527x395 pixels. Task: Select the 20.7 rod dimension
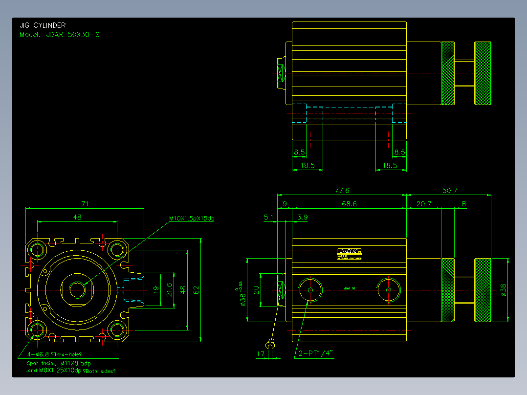click(423, 204)
